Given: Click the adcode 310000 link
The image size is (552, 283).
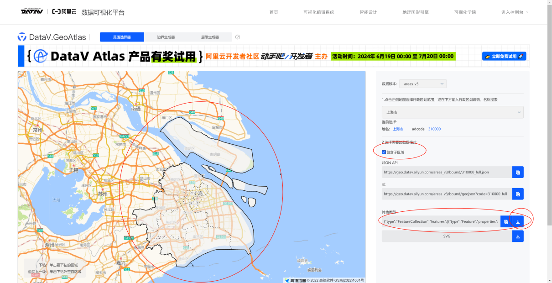Looking at the screenshot, I should point(434,129).
